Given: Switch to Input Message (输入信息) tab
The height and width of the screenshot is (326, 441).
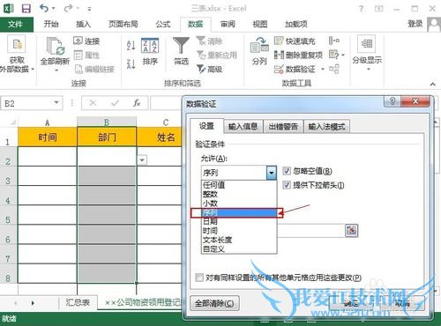Looking at the screenshot, I should tap(243, 127).
